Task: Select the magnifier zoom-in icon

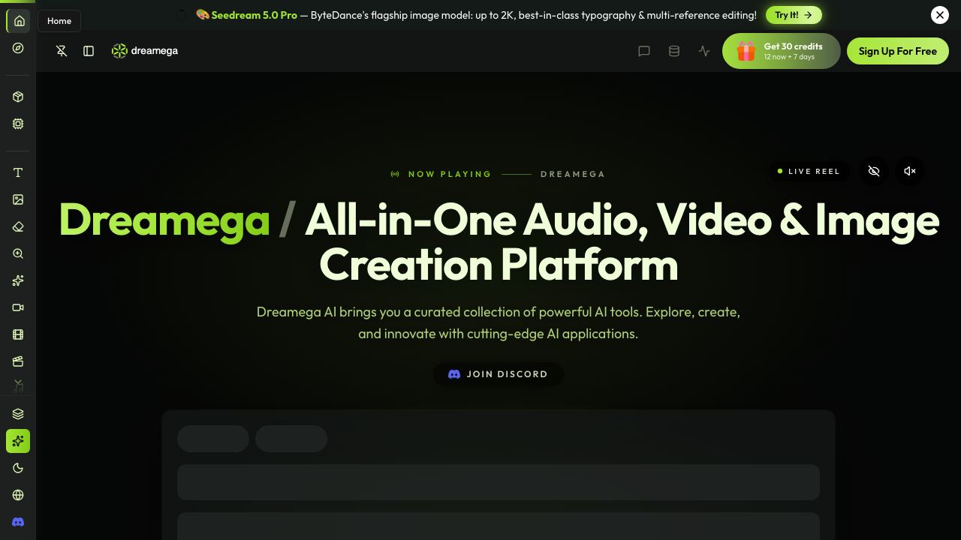Action: point(18,253)
